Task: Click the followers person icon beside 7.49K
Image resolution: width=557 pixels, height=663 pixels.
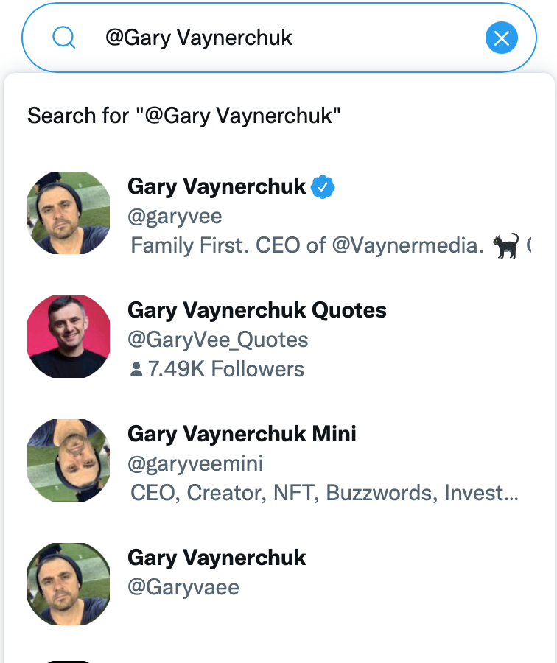Action: [136, 369]
